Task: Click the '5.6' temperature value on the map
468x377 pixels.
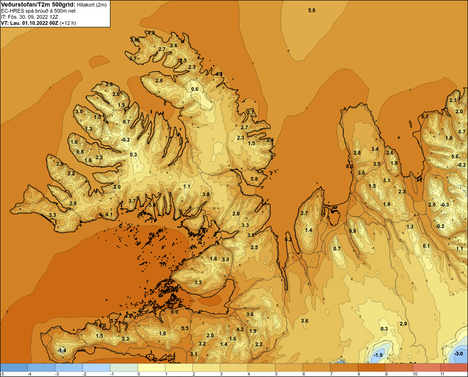Action: [152, 205]
